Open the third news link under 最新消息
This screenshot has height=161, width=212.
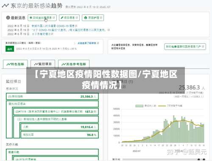[42, 34]
